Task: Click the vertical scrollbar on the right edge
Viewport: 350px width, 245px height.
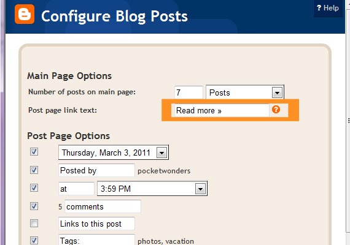Action: click(348, 121)
